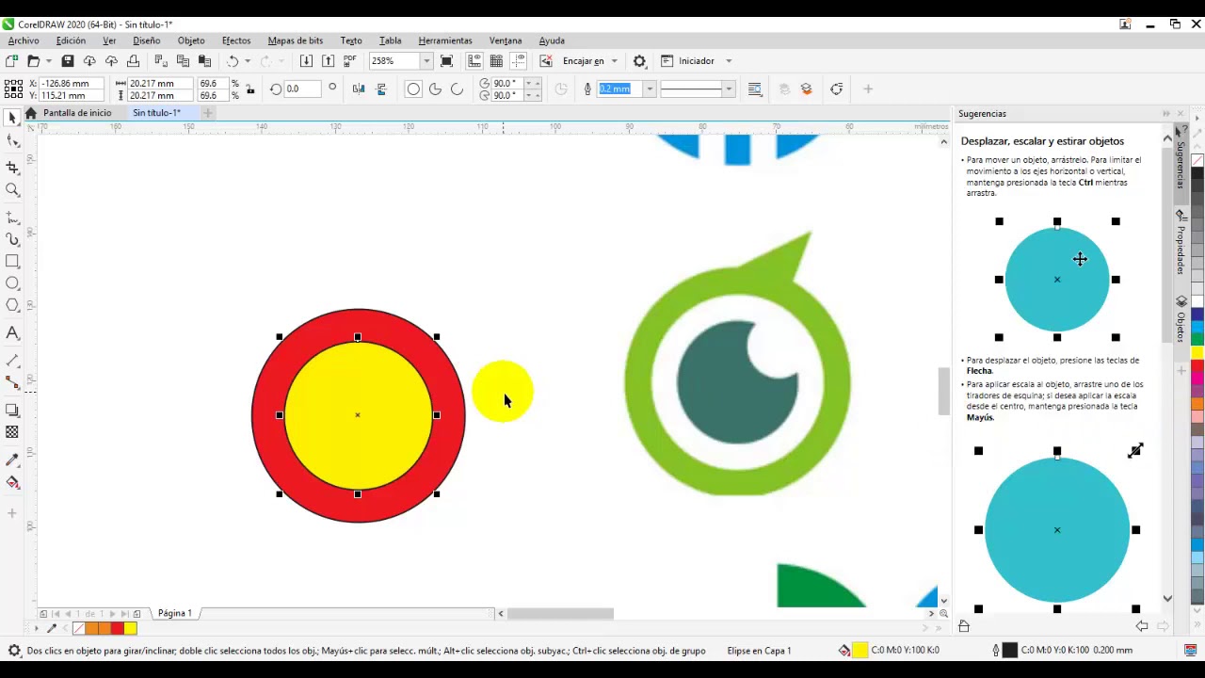This screenshot has height=678, width=1205.
Task: Select the Connector tool
Action: click(12, 383)
